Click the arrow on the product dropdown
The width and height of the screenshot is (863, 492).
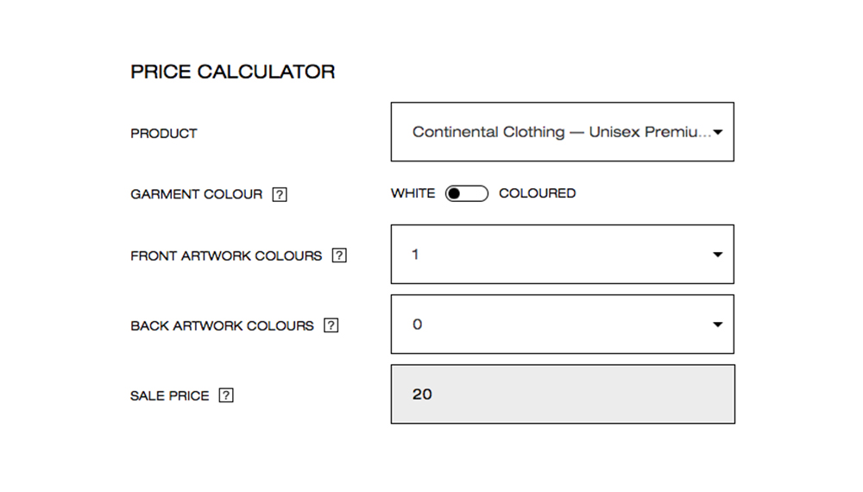click(x=718, y=132)
